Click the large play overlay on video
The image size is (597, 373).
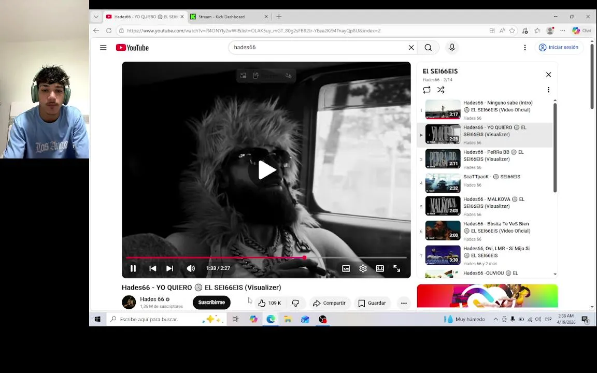pyautogui.click(x=266, y=170)
